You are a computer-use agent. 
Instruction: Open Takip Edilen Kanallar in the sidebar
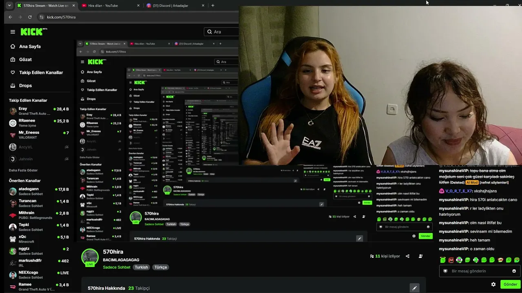(x=41, y=72)
